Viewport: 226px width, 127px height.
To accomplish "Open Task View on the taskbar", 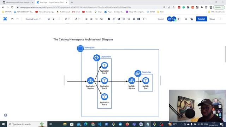I will click(x=51, y=124).
